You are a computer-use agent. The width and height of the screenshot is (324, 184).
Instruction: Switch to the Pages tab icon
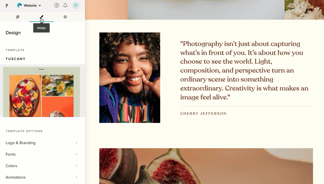18,17
